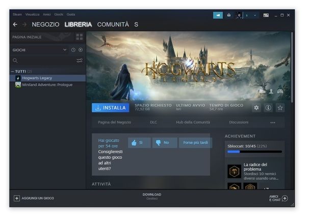This screenshot has height=221, width=311.
Task: Open game settings gear icon
Action: point(256,108)
